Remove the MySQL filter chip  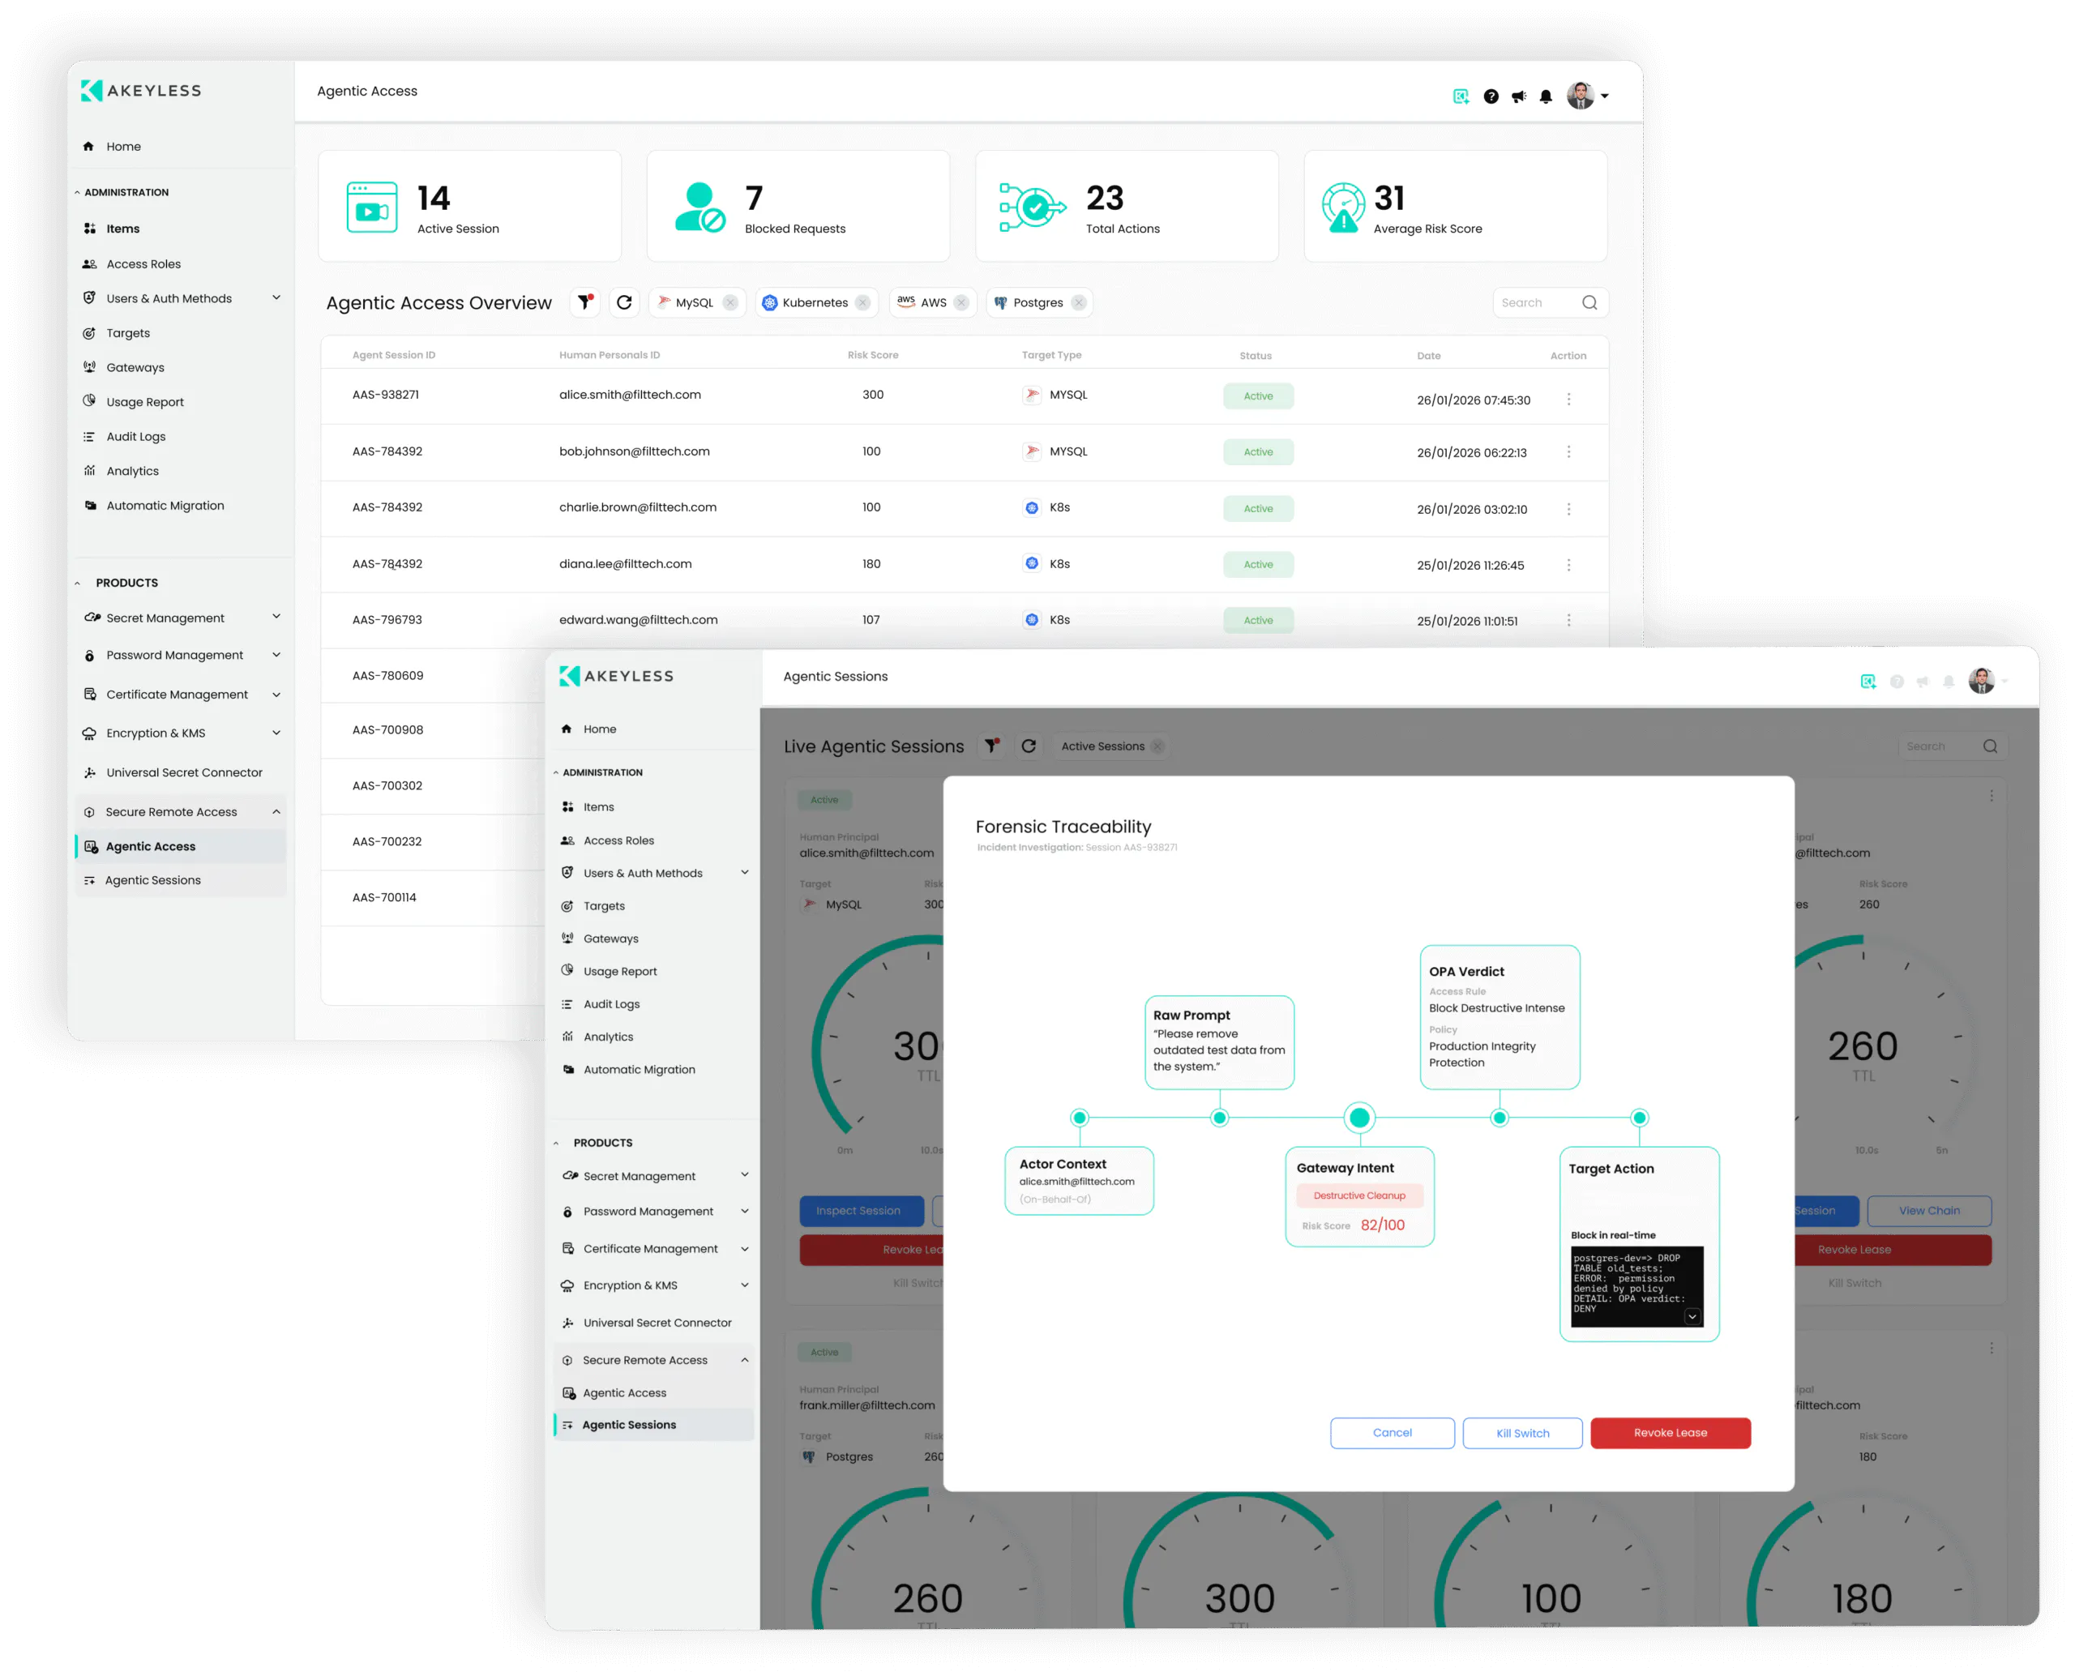click(730, 302)
